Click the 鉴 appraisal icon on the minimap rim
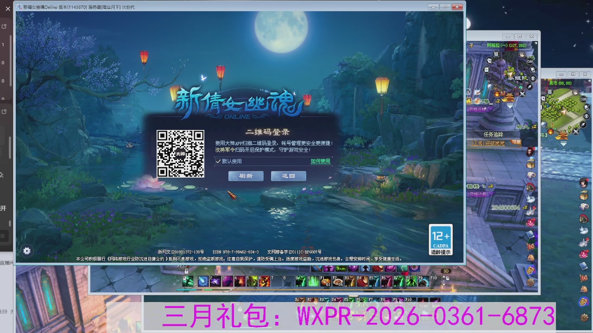Screen dimensions: 593x333 pos(495,54)
